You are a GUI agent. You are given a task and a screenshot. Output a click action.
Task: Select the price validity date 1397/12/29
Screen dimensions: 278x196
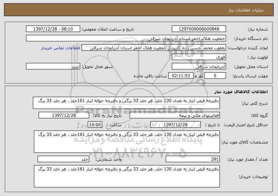175,125
